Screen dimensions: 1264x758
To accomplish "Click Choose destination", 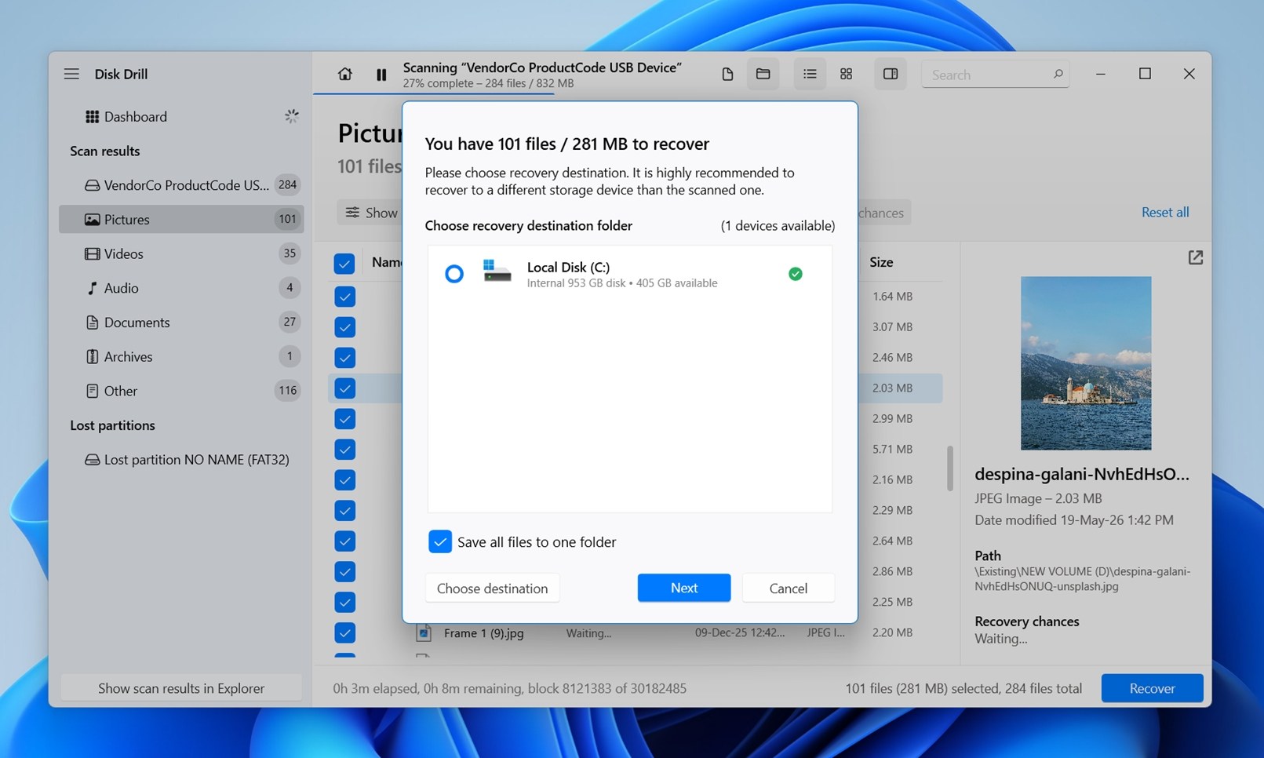I will tap(492, 589).
